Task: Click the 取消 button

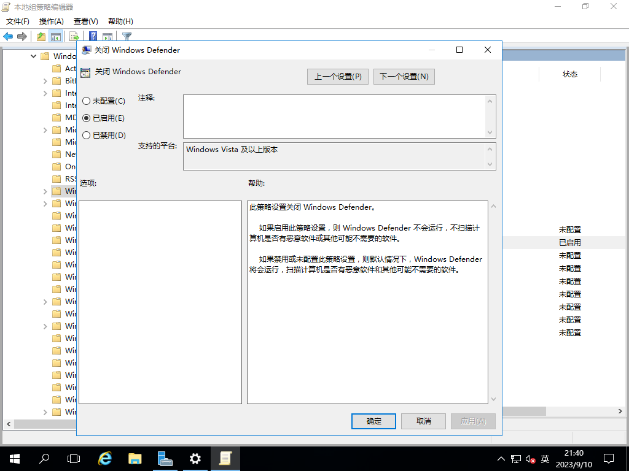Action: point(424,421)
